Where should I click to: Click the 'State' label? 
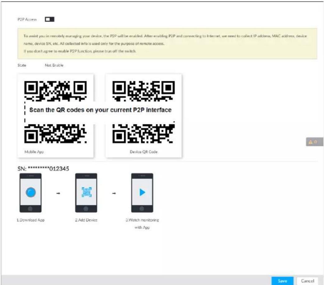(22, 65)
